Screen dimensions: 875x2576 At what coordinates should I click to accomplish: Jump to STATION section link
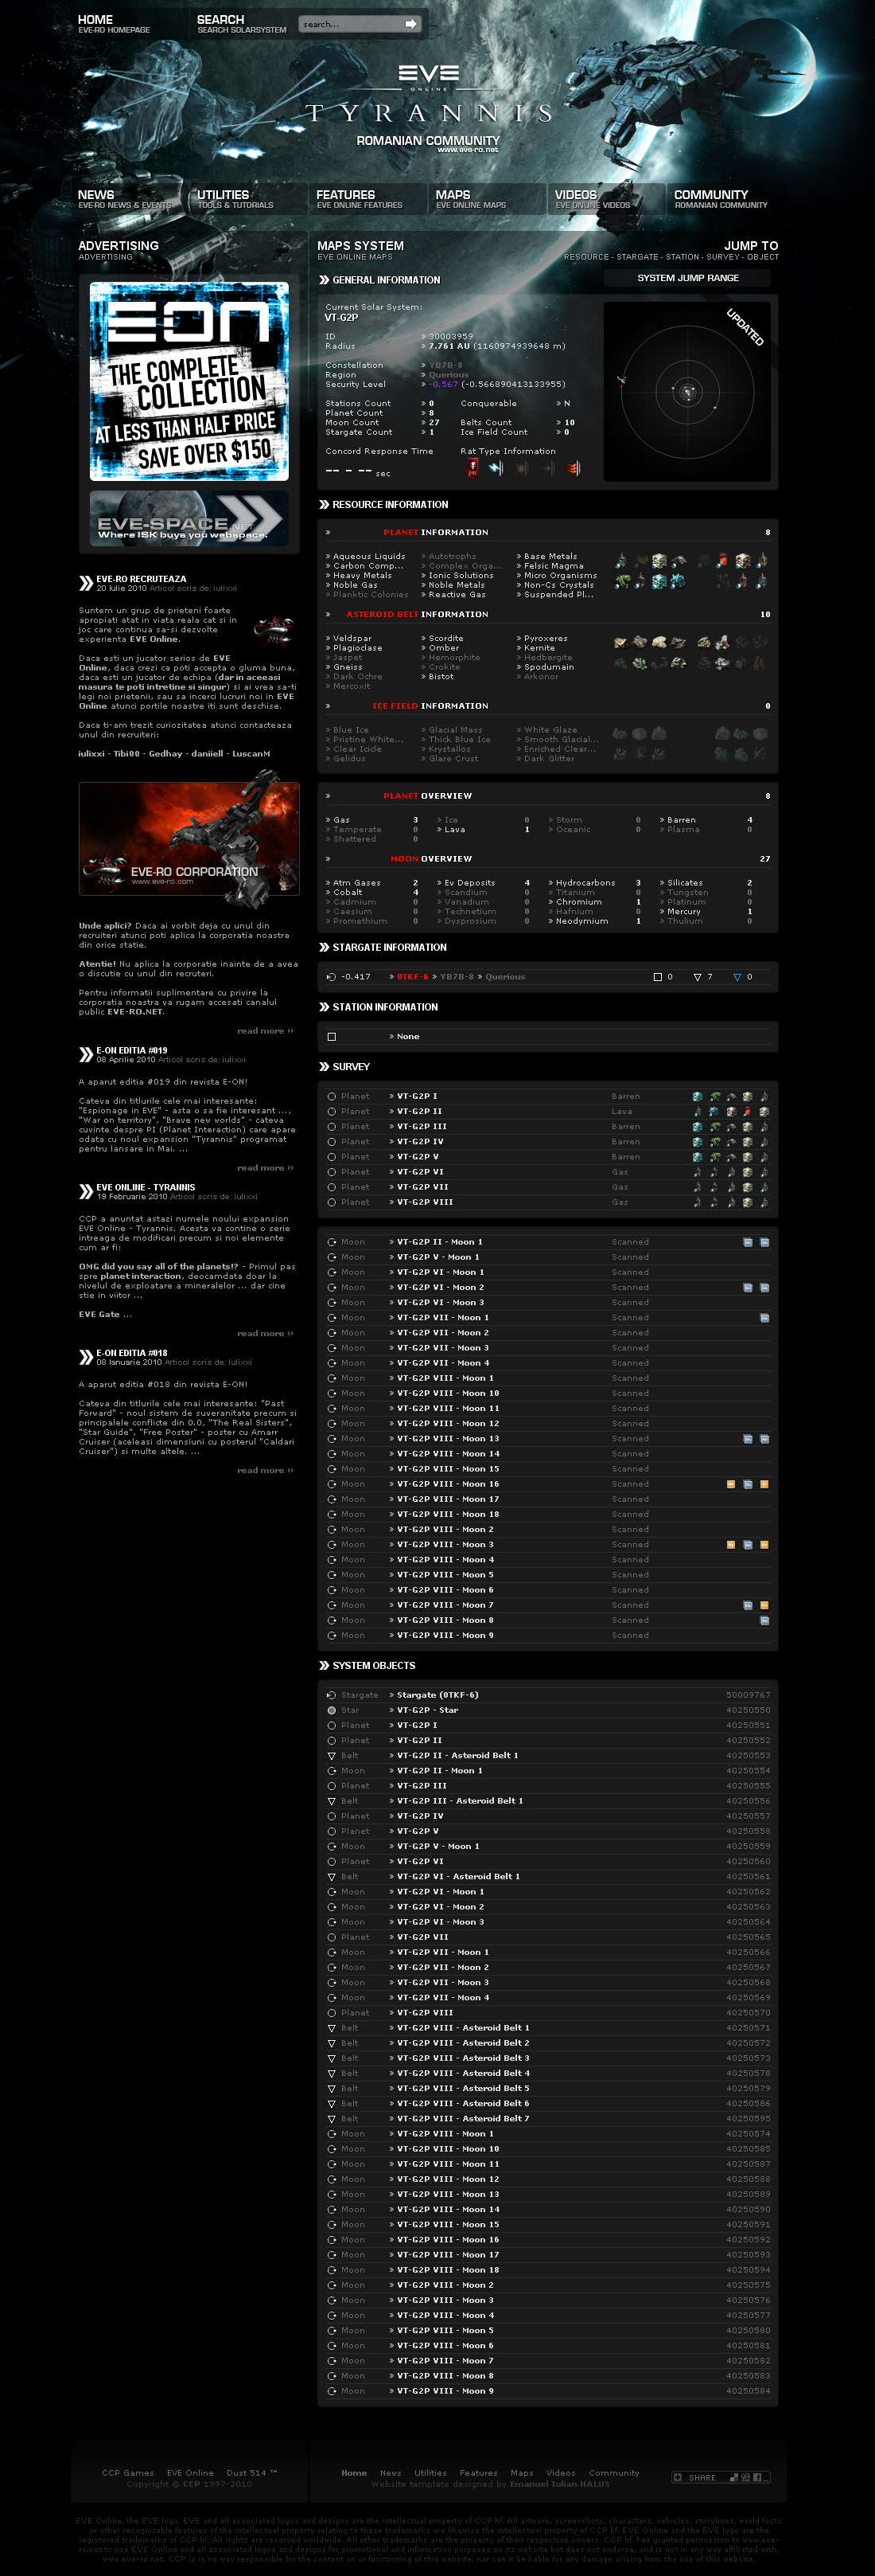click(682, 257)
